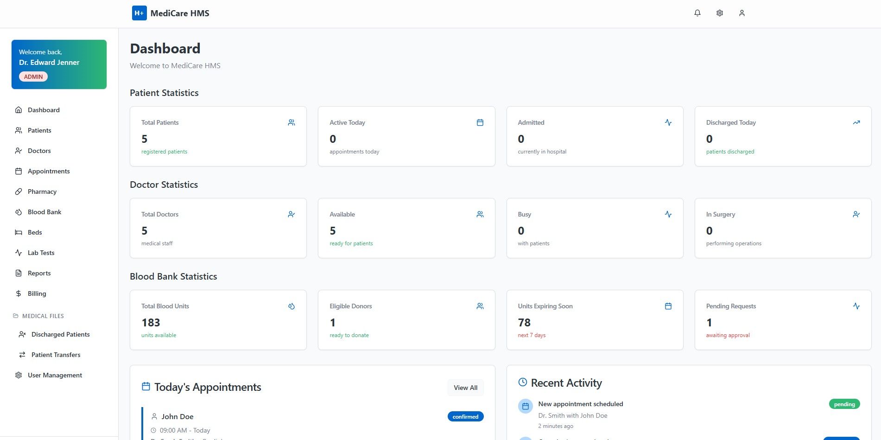Navigate to Billing section
This screenshot has height=440, width=881.
[37, 293]
